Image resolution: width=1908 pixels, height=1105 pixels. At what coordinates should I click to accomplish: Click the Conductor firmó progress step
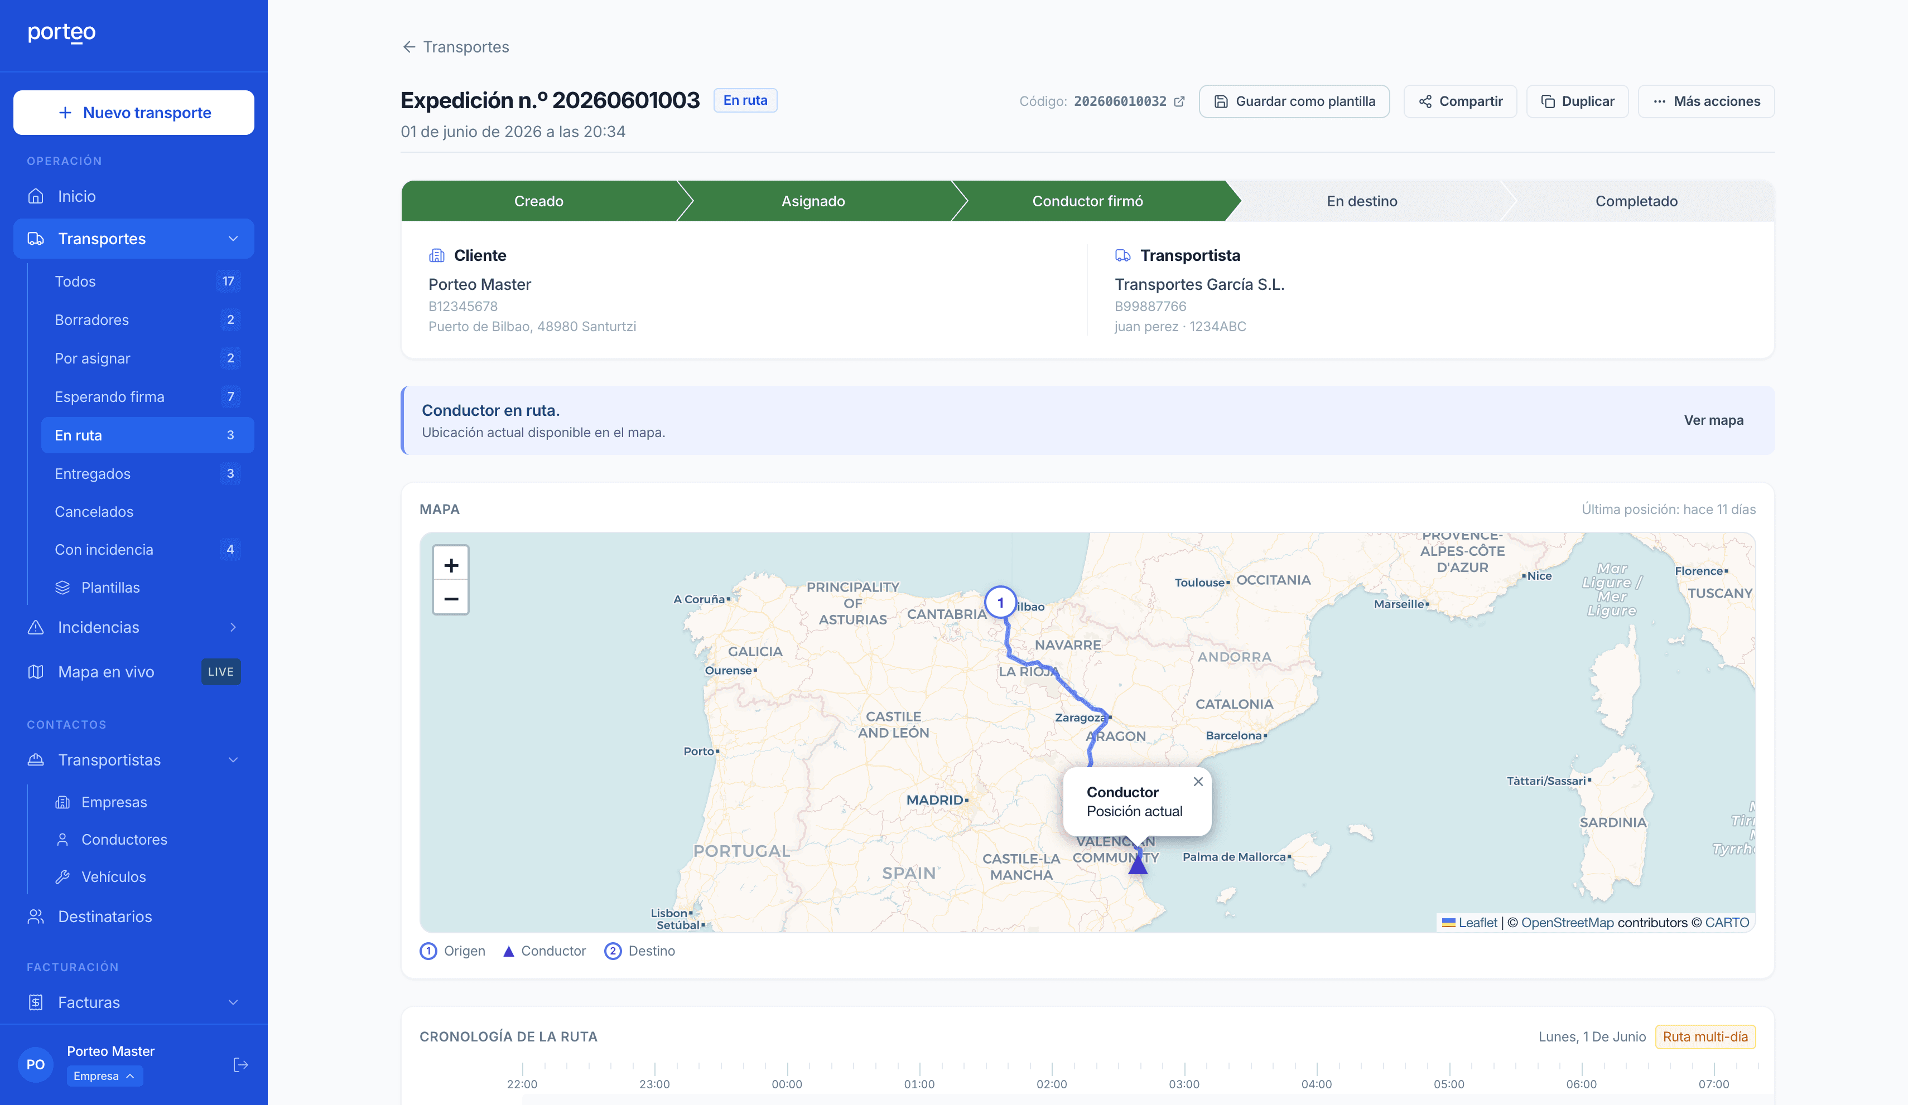coord(1087,201)
